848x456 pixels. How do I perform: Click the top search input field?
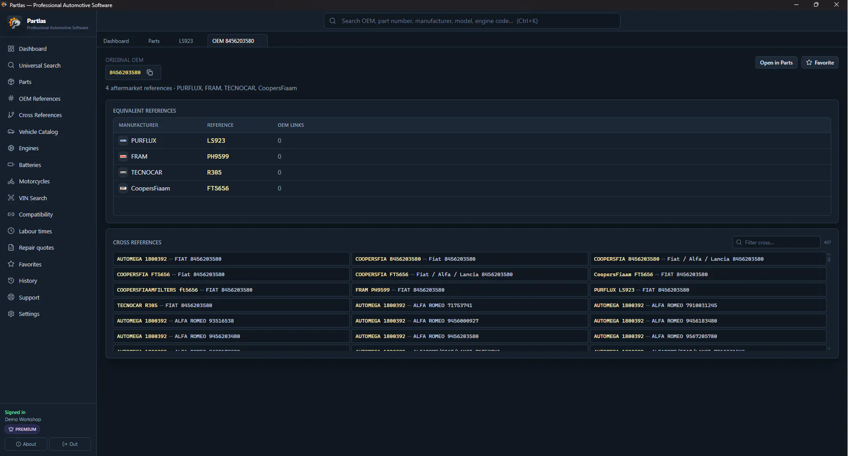coord(472,21)
